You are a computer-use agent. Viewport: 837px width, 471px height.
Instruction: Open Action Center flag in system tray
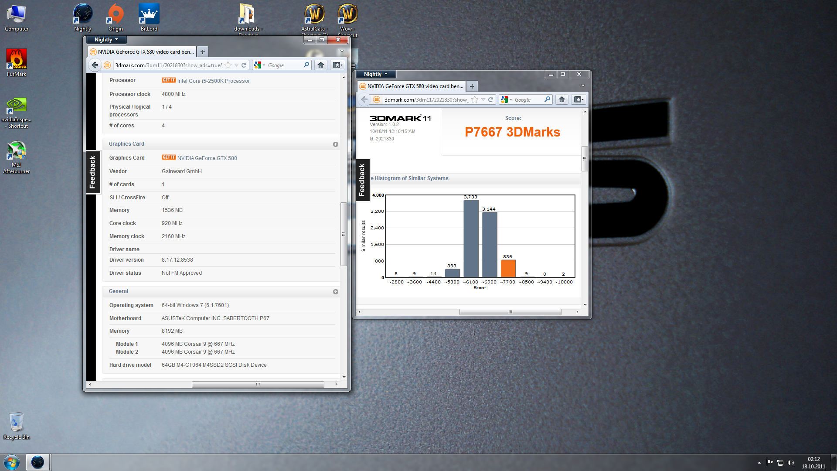tap(769, 463)
